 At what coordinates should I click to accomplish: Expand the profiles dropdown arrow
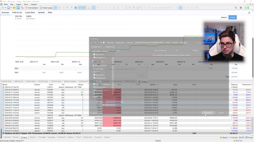coord(11,8)
